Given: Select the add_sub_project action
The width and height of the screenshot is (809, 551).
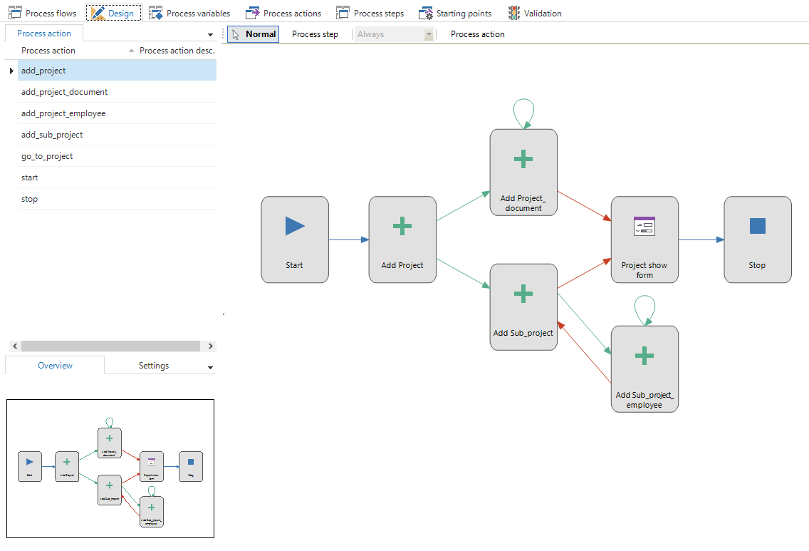Looking at the screenshot, I should coord(52,134).
